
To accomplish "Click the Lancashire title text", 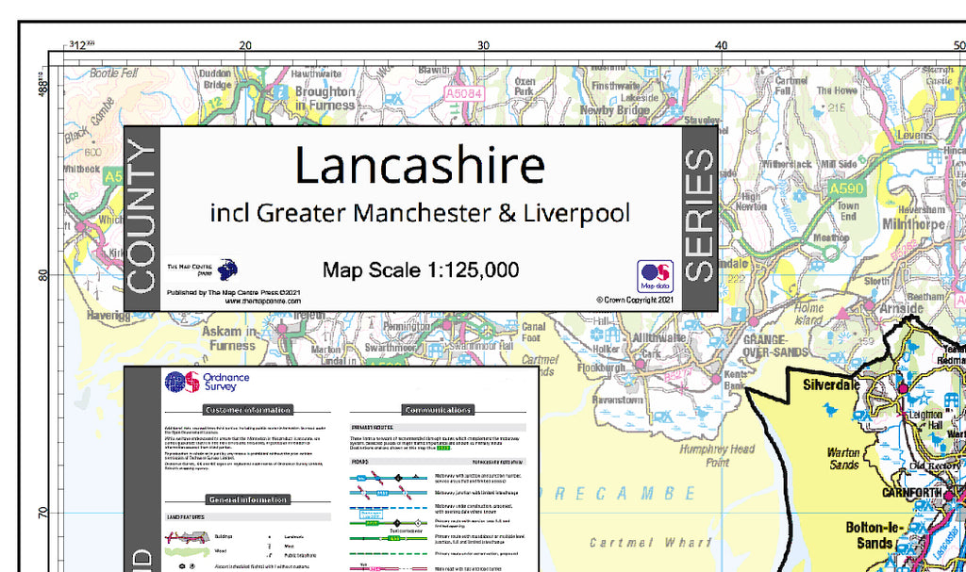I will pos(421,164).
